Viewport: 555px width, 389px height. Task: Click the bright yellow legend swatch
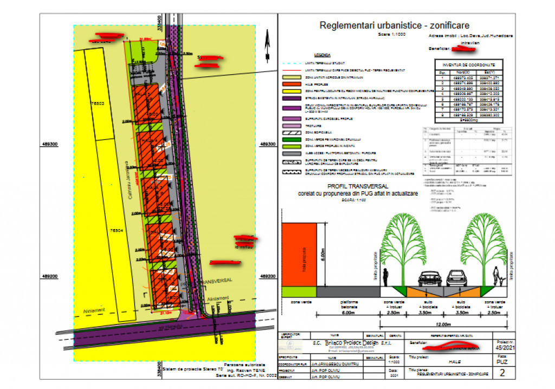pyautogui.click(x=292, y=92)
